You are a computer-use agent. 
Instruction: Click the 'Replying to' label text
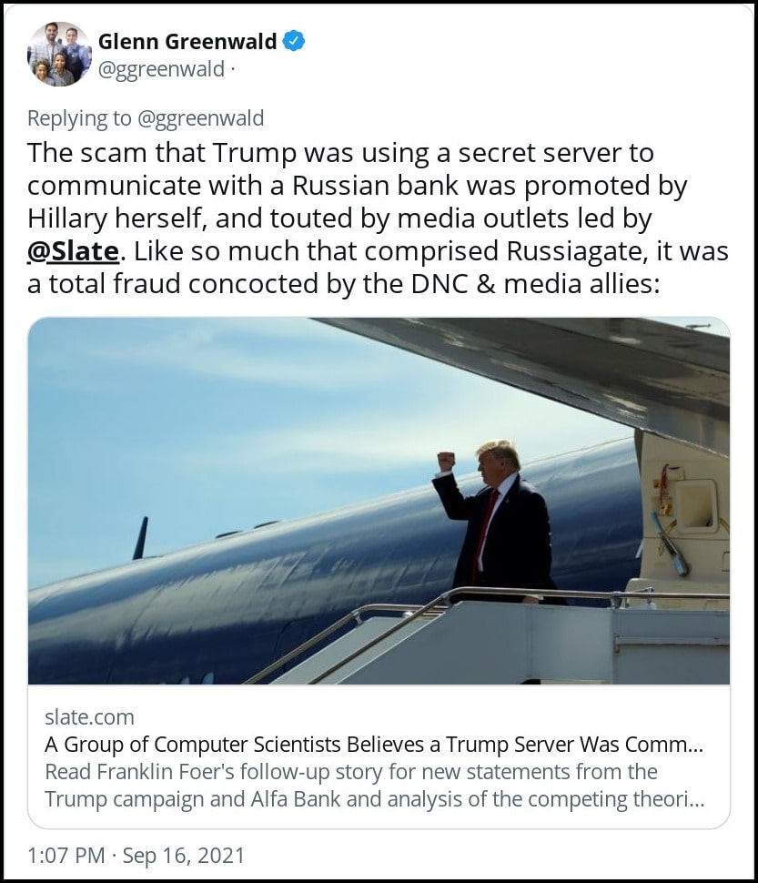point(79,119)
